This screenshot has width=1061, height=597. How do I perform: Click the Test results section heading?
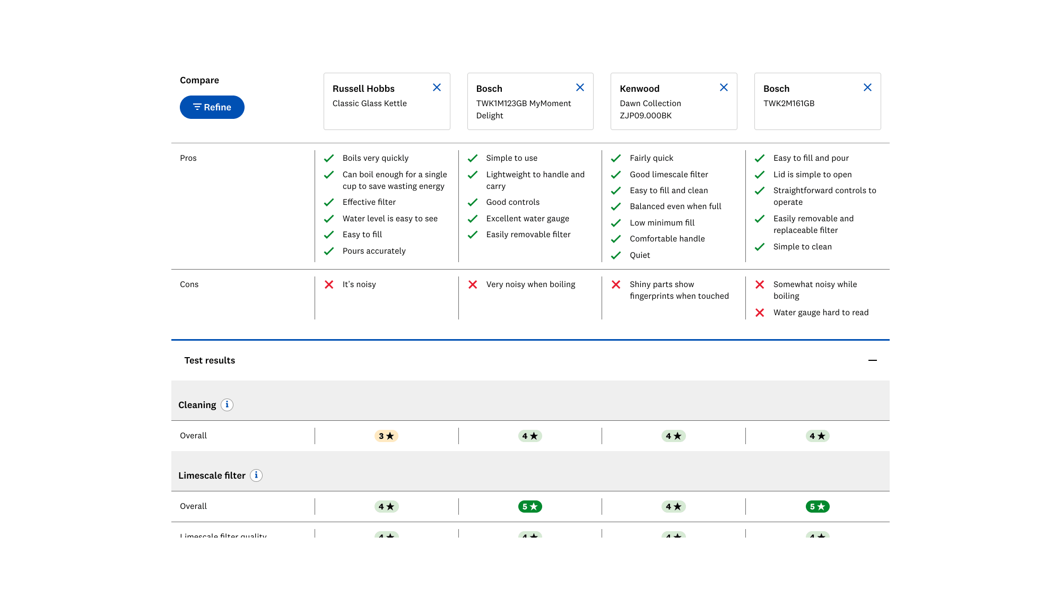pos(210,360)
